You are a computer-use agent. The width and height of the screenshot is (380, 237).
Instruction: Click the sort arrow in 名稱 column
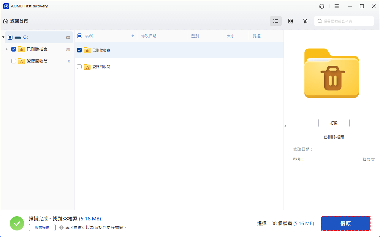133,36
